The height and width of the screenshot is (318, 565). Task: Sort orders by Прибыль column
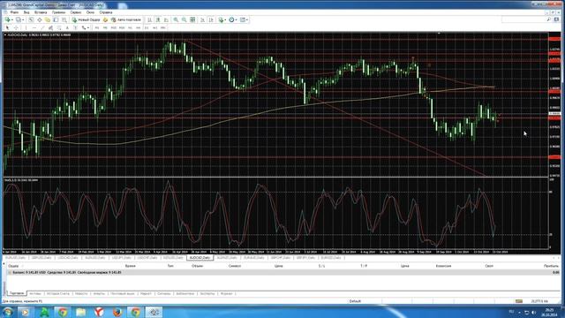551,266
